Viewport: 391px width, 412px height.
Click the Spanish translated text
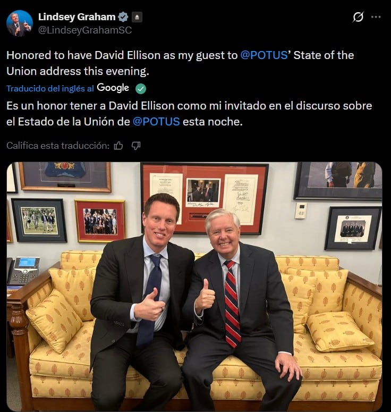tap(189, 114)
